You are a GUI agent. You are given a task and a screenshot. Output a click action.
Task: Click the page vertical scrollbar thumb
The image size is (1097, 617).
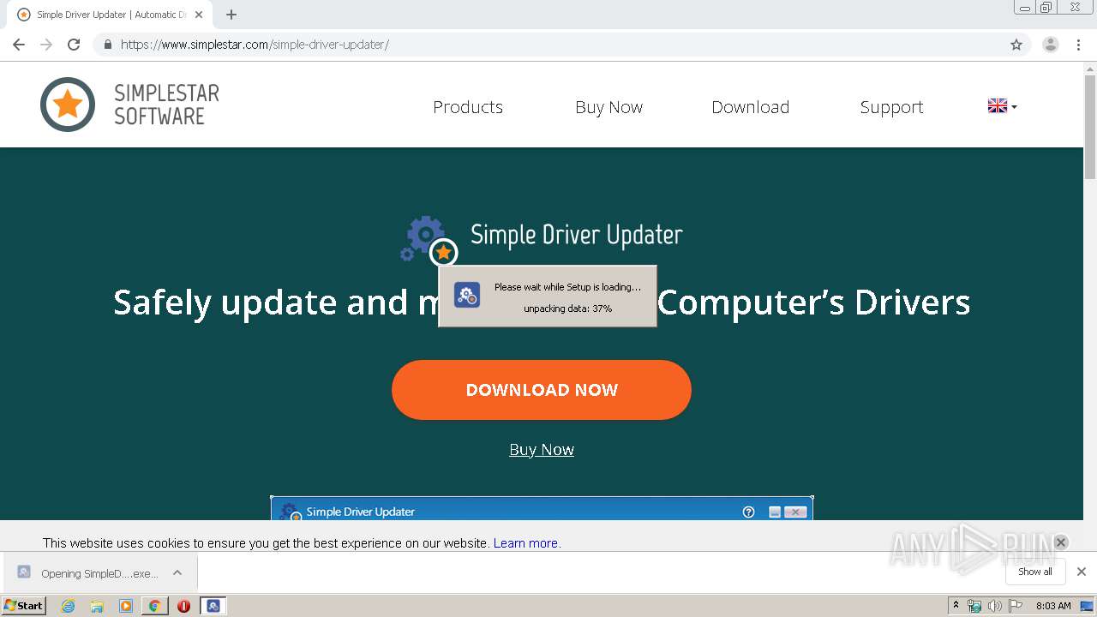1090,126
